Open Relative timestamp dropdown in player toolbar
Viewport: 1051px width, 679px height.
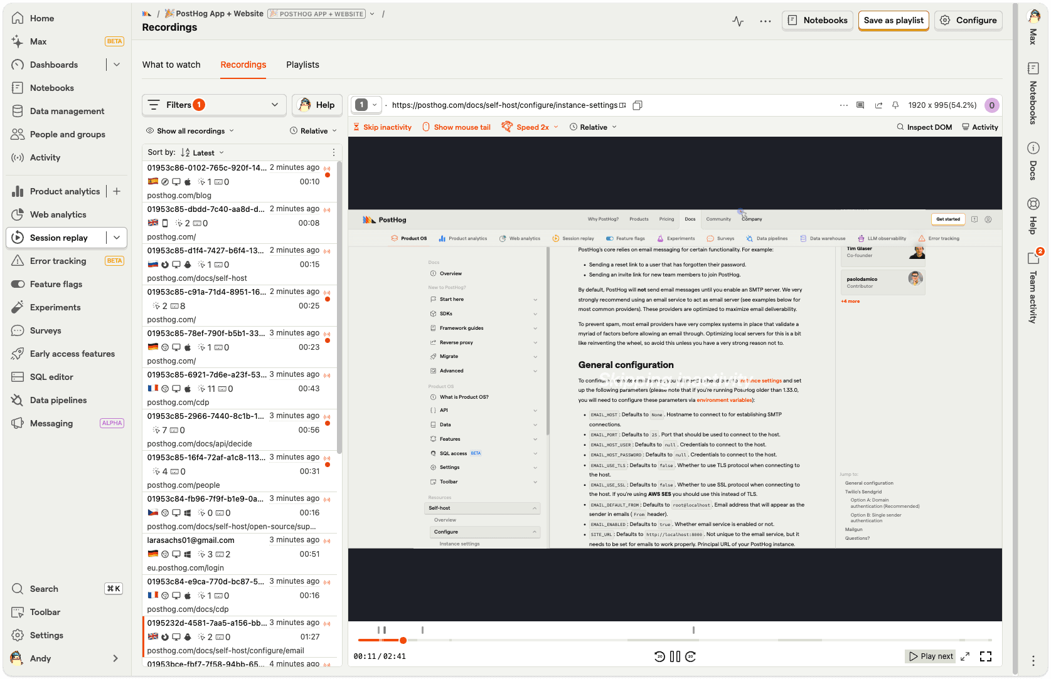coord(593,127)
